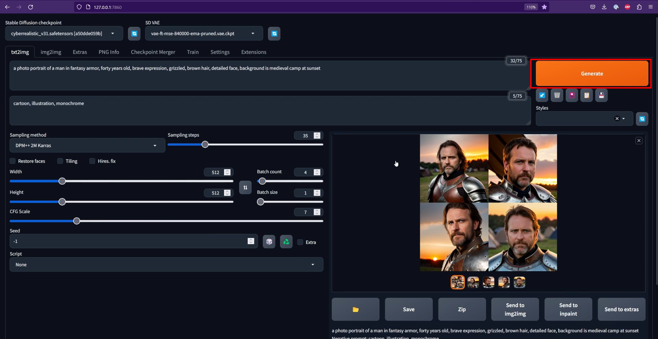Viewport: 658px width, 339px height.
Task: Open the output folder with folder icon
Action: (355, 309)
